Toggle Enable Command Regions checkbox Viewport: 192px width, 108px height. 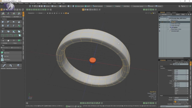(175, 102)
